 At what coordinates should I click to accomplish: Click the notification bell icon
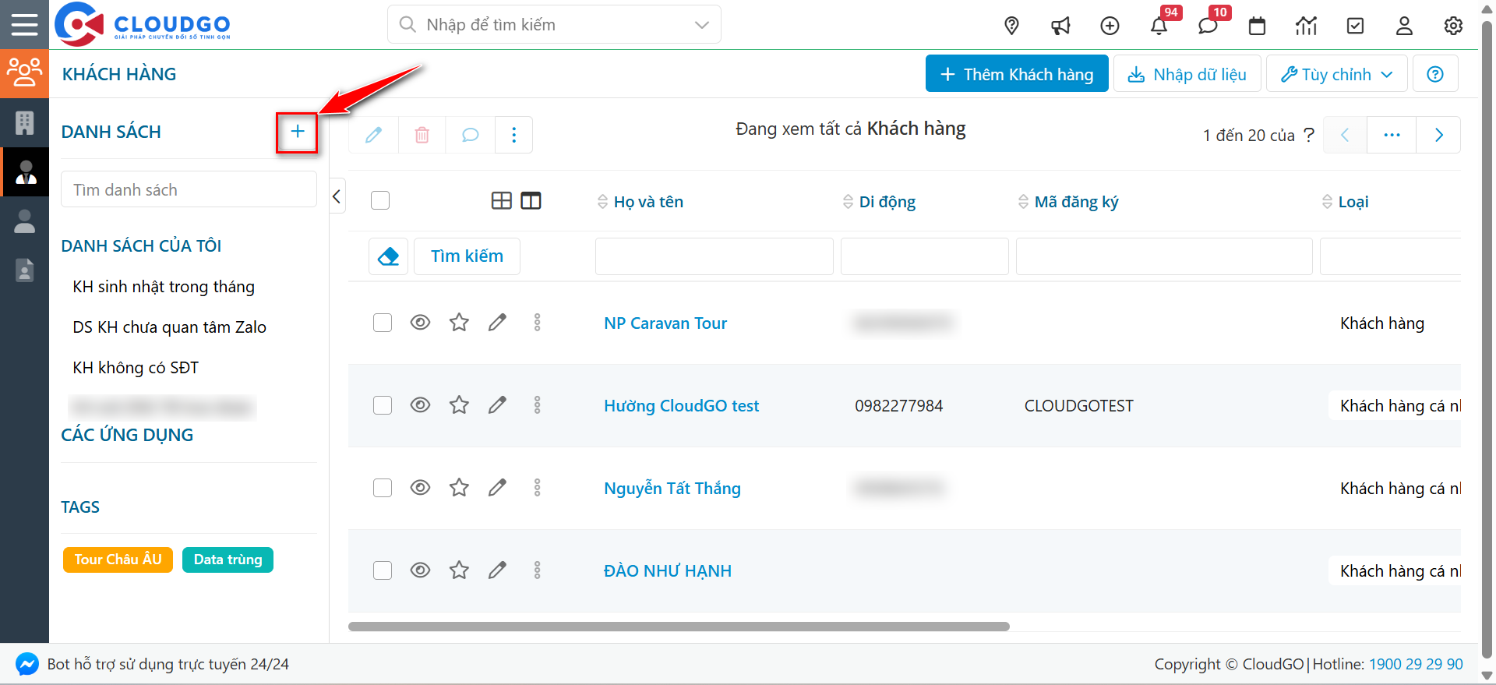pos(1159,26)
